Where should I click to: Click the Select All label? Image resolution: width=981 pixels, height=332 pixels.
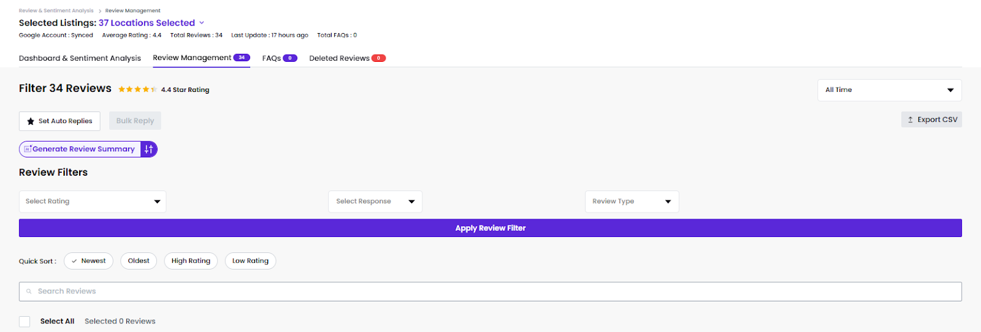tap(57, 322)
